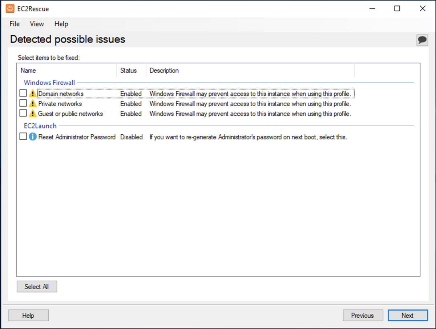
Task: Click the re-generate Administrator's password description
Action: (x=248, y=137)
